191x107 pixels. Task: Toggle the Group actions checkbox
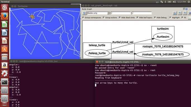(x=103, y=18)
